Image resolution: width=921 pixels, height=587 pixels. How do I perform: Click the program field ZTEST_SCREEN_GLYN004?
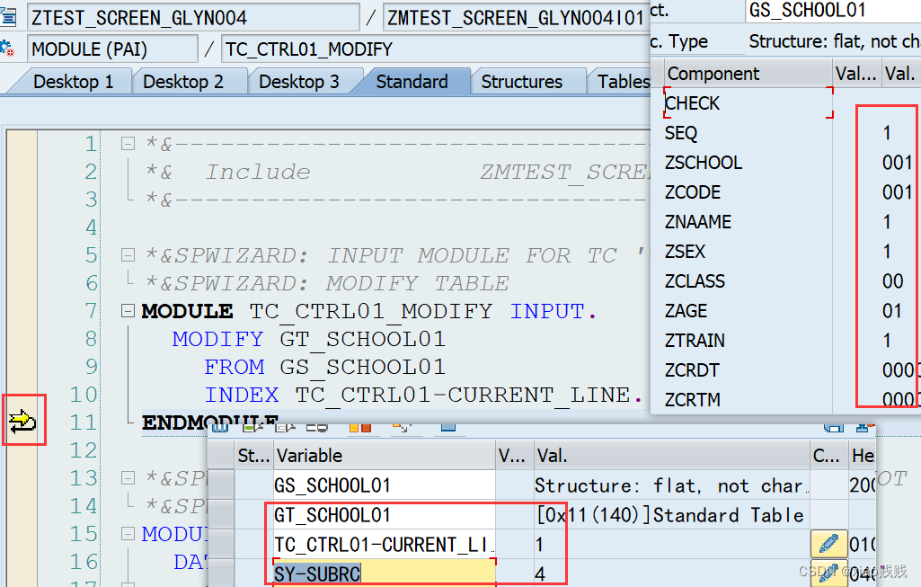(x=193, y=18)
